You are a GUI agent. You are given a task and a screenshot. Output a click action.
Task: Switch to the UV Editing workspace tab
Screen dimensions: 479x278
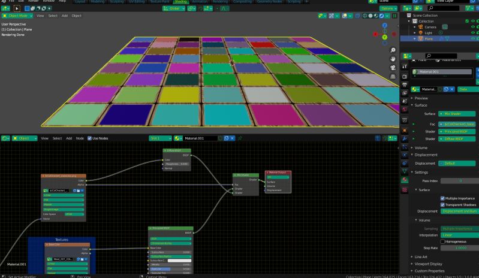pyautogui.click(x=137, y=2)
